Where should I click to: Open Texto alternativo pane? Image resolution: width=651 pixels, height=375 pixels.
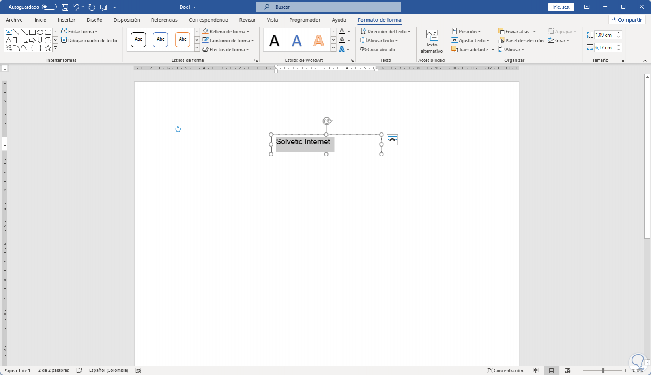[432, 41]
